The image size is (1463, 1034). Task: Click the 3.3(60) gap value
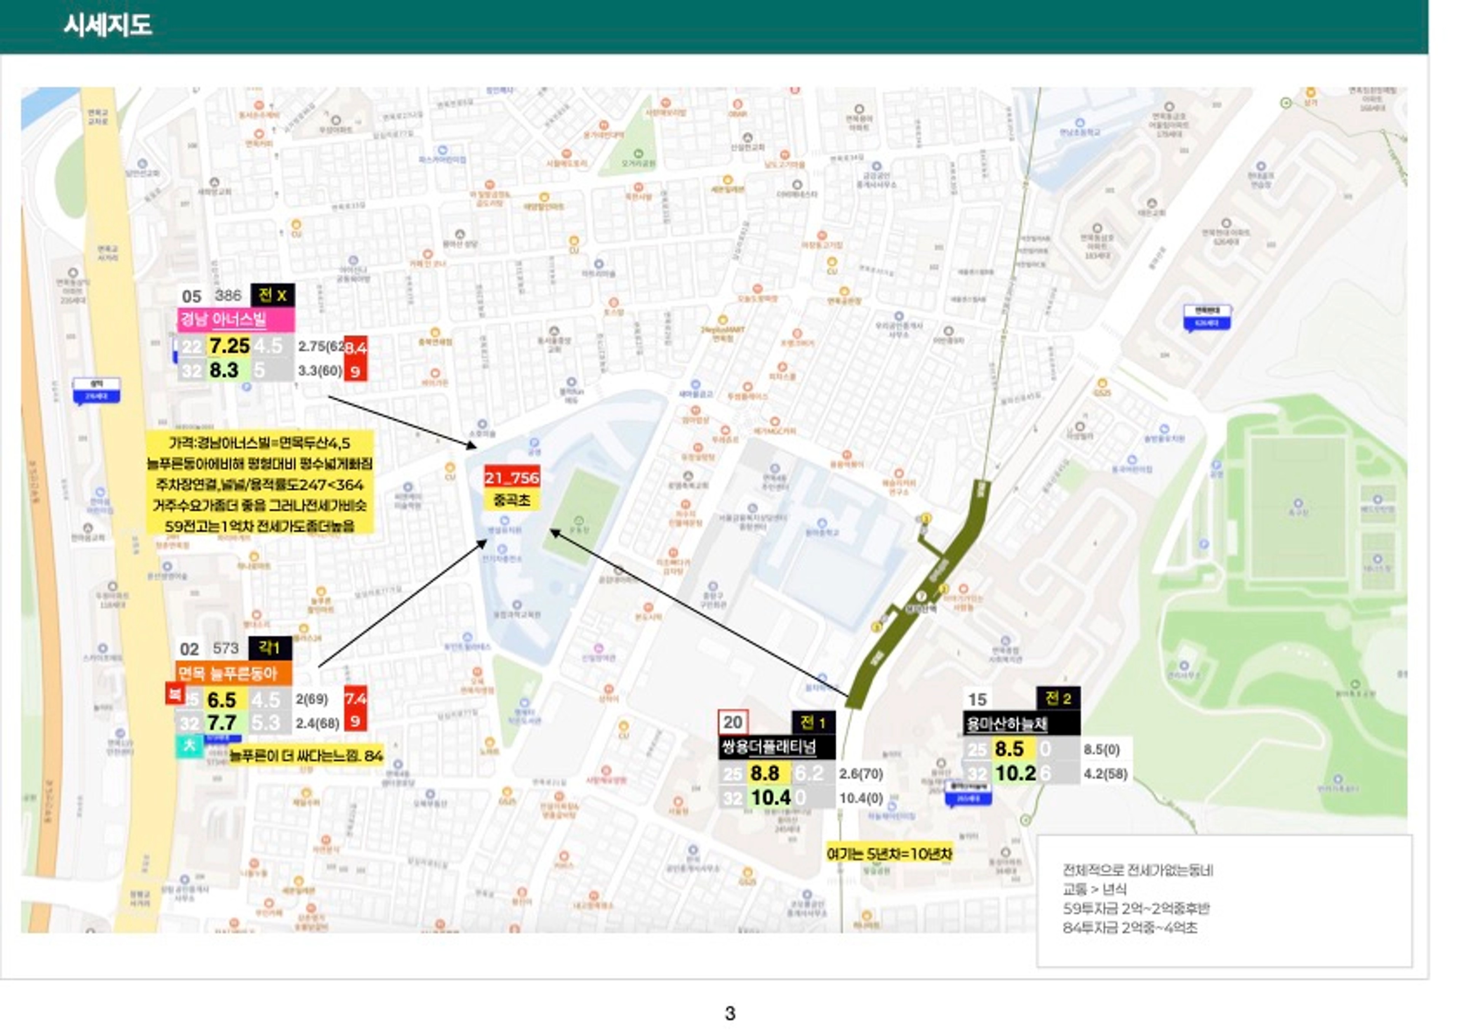(320, 370)
